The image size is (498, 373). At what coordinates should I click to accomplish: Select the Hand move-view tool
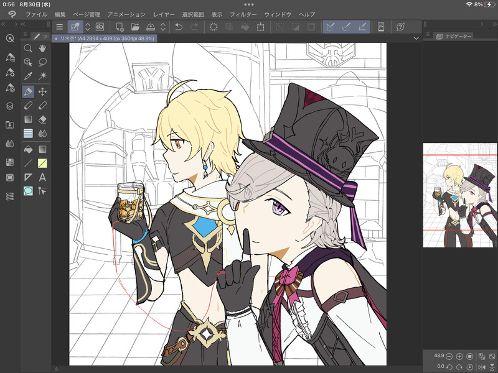pos(42,48)
